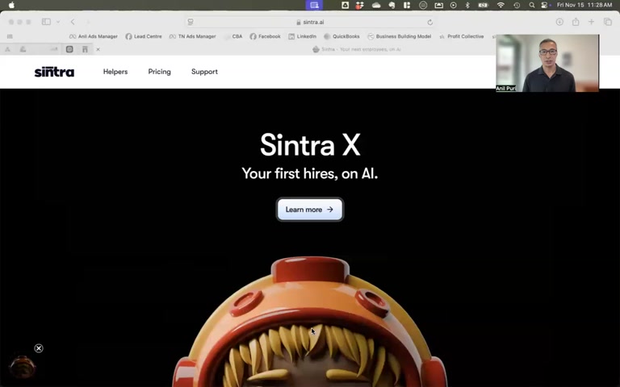Open the Support page
The image size is (620, 387).
(204, 72)
